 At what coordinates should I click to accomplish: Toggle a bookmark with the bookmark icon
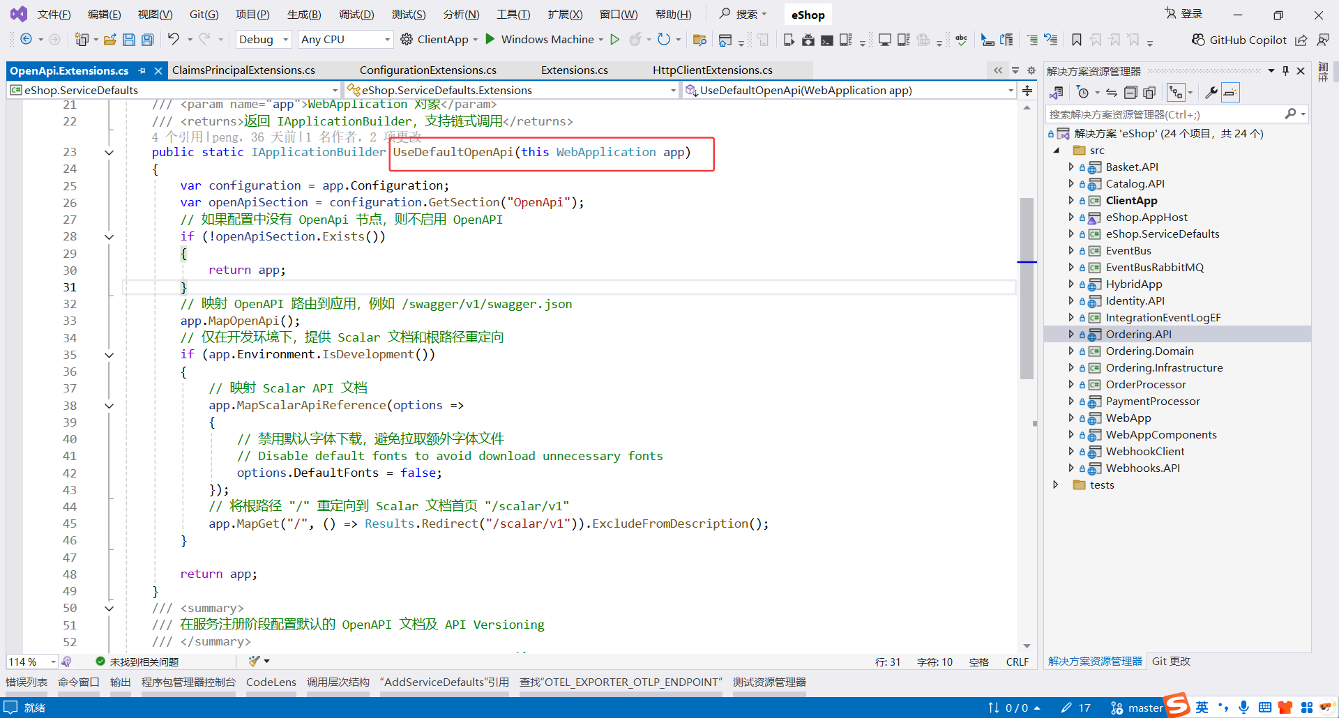point(1077,40)
